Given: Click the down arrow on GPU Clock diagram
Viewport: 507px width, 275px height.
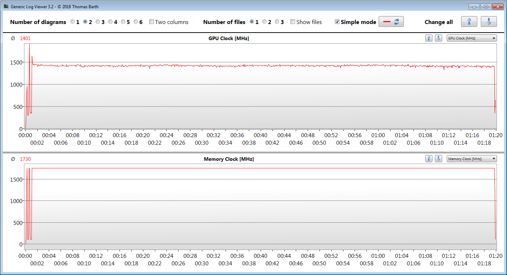Looking at the screenshot, I should point(438,38).
